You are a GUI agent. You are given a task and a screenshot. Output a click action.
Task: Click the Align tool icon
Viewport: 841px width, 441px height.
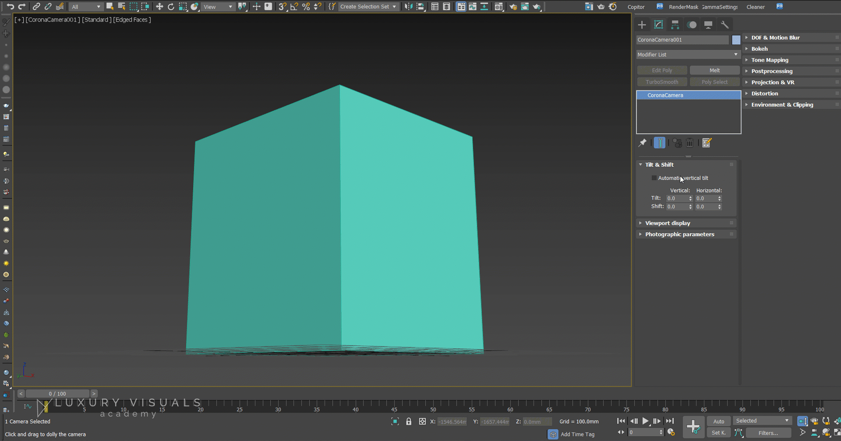point(420,7)
